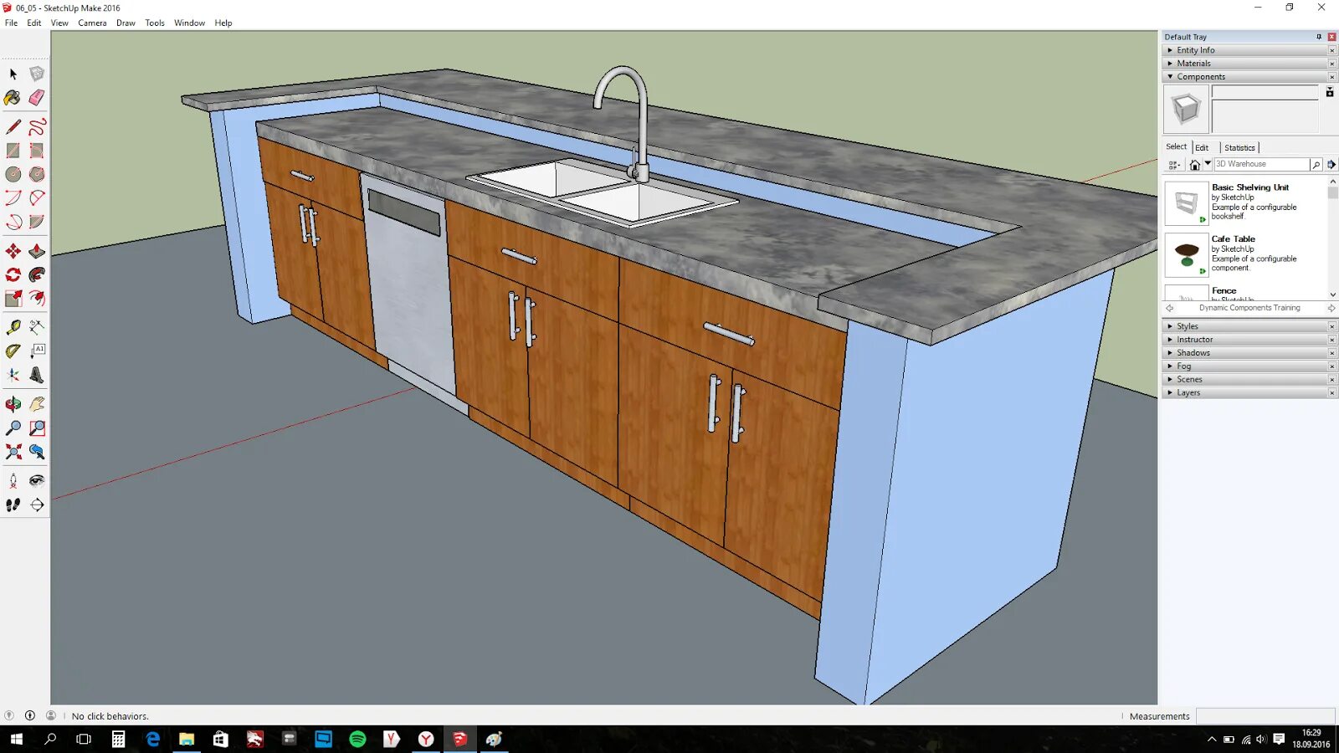Activate the pink Eraser tool
This screenshot has width=1339, height=753.
tap(37, 98)
